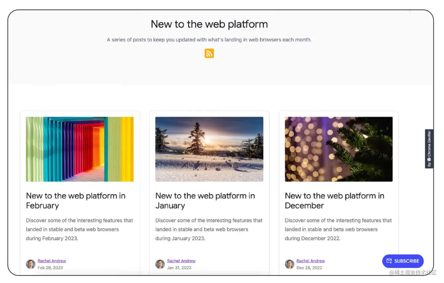Click the rainbow colored corridor thumbnail
Screen dimensions: 444x283
click(80, 149)
